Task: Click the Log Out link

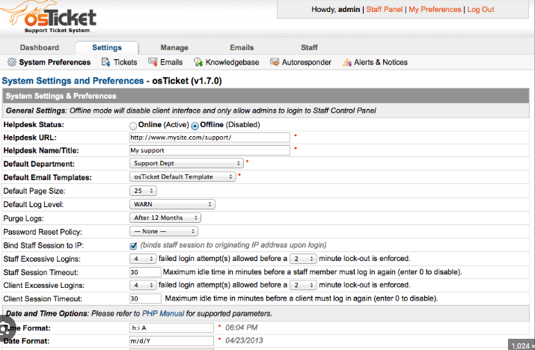Action: click(x=480, y=10)
